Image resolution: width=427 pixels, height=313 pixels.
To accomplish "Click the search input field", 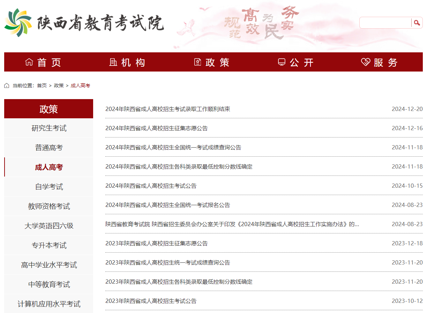I will pyautogui.click(x=385, y=23).
